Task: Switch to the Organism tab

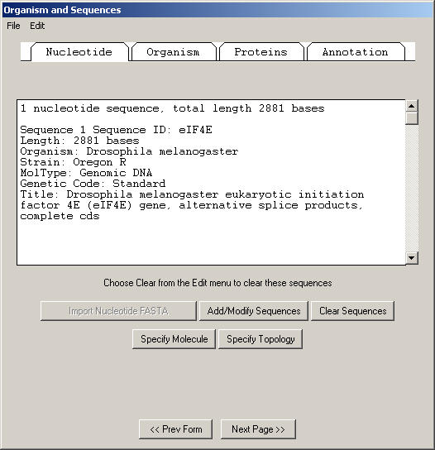Action: (x=174, y=52)
